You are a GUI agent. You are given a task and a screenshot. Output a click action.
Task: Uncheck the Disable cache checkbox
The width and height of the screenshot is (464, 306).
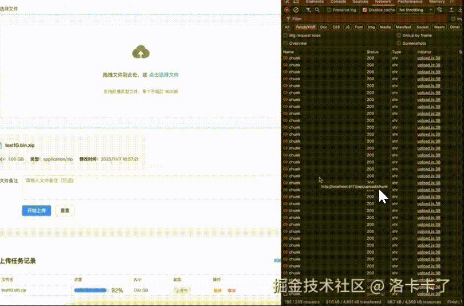365,10
